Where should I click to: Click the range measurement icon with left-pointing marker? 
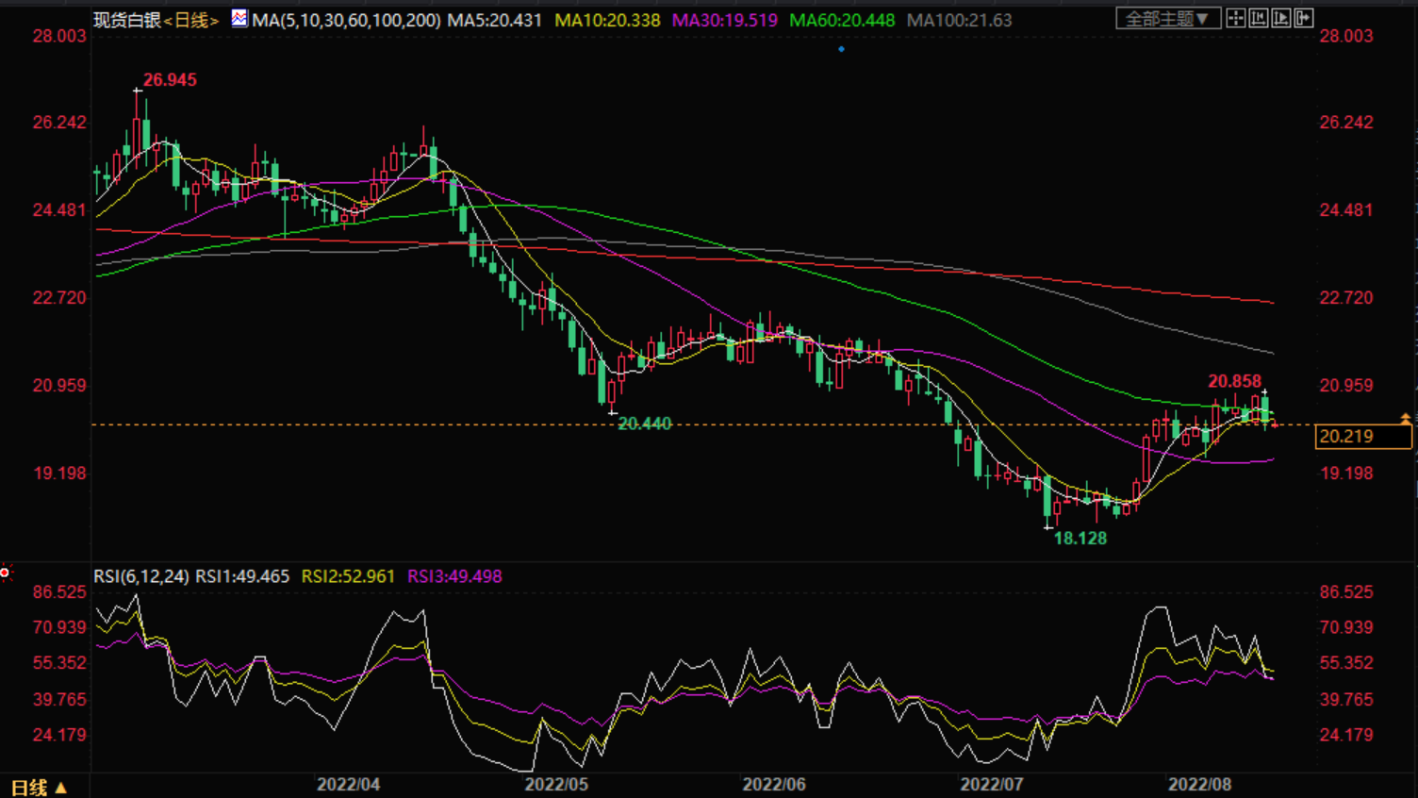tap(1258, 18)
